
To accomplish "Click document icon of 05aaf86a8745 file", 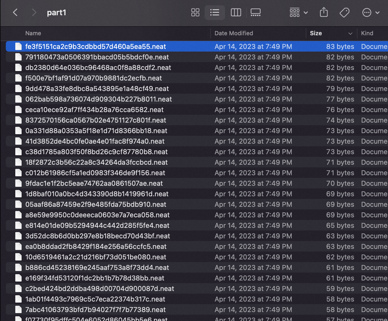I will pos(18,204).
